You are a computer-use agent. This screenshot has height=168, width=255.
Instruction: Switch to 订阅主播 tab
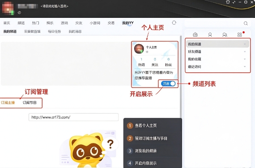tap(8, 102)
